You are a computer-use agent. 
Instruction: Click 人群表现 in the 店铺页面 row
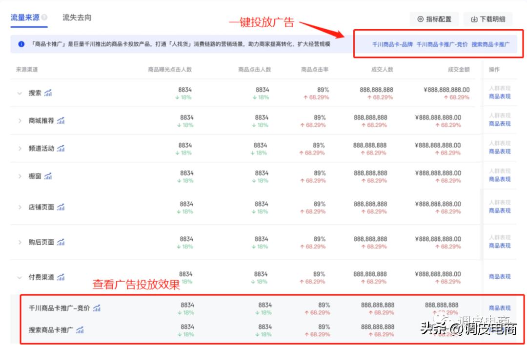[x=500, y=203]
